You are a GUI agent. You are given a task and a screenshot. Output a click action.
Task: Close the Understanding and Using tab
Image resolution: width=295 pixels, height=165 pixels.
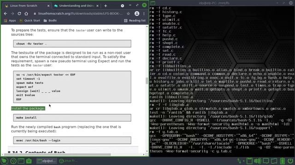97,6
